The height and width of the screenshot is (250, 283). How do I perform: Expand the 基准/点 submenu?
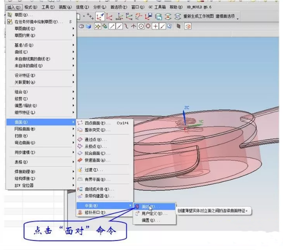click(x=41, y=45)
